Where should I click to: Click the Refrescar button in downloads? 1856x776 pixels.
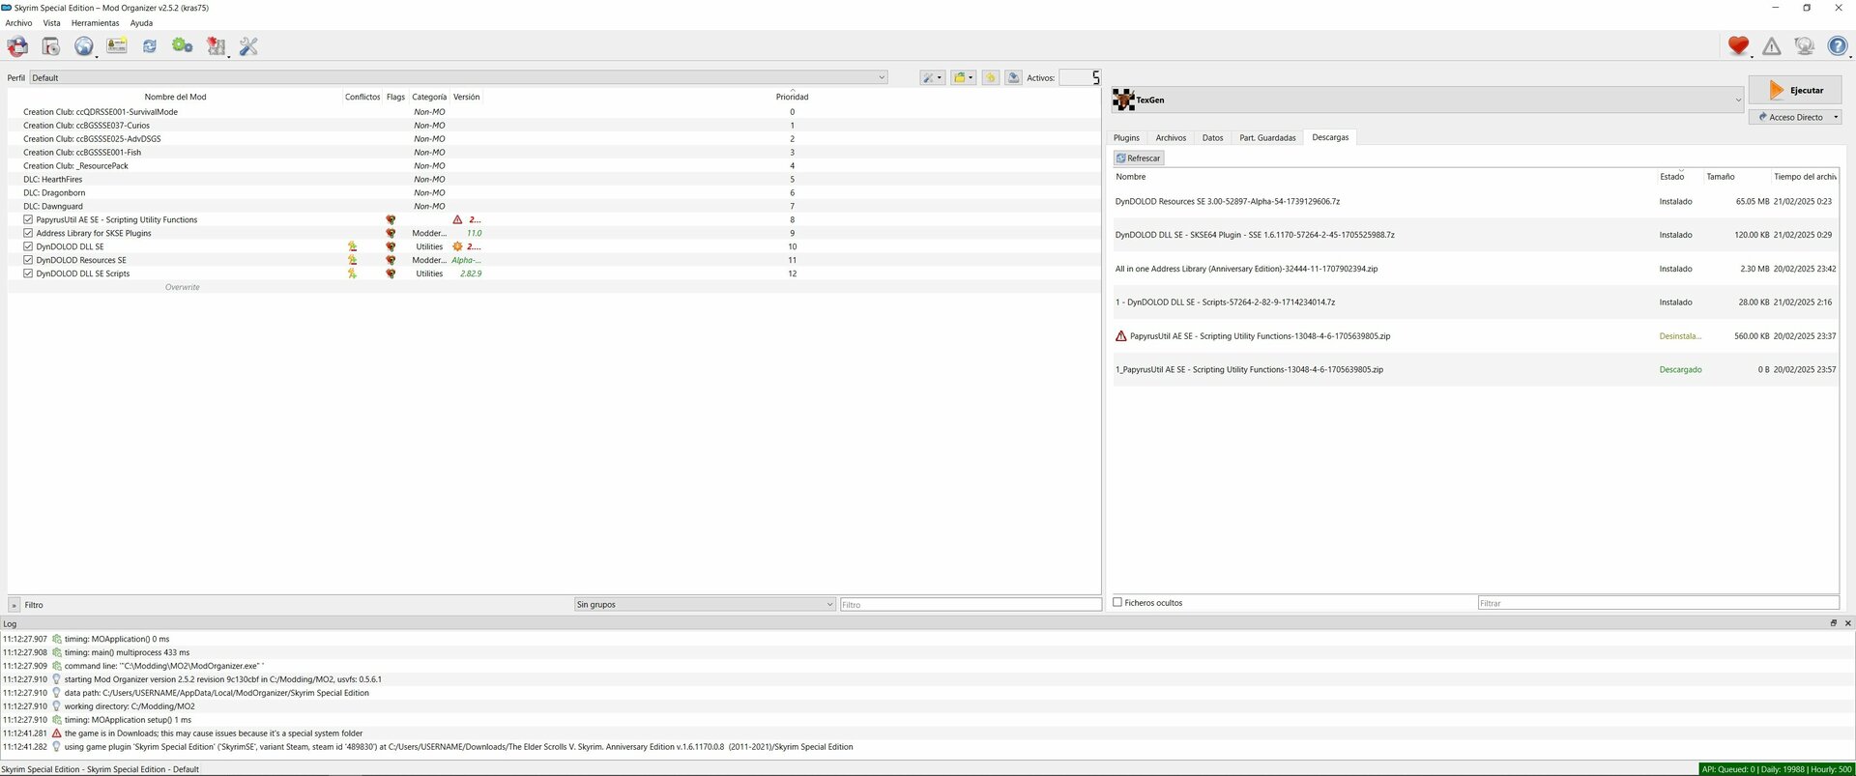[x=1138, y=158]
